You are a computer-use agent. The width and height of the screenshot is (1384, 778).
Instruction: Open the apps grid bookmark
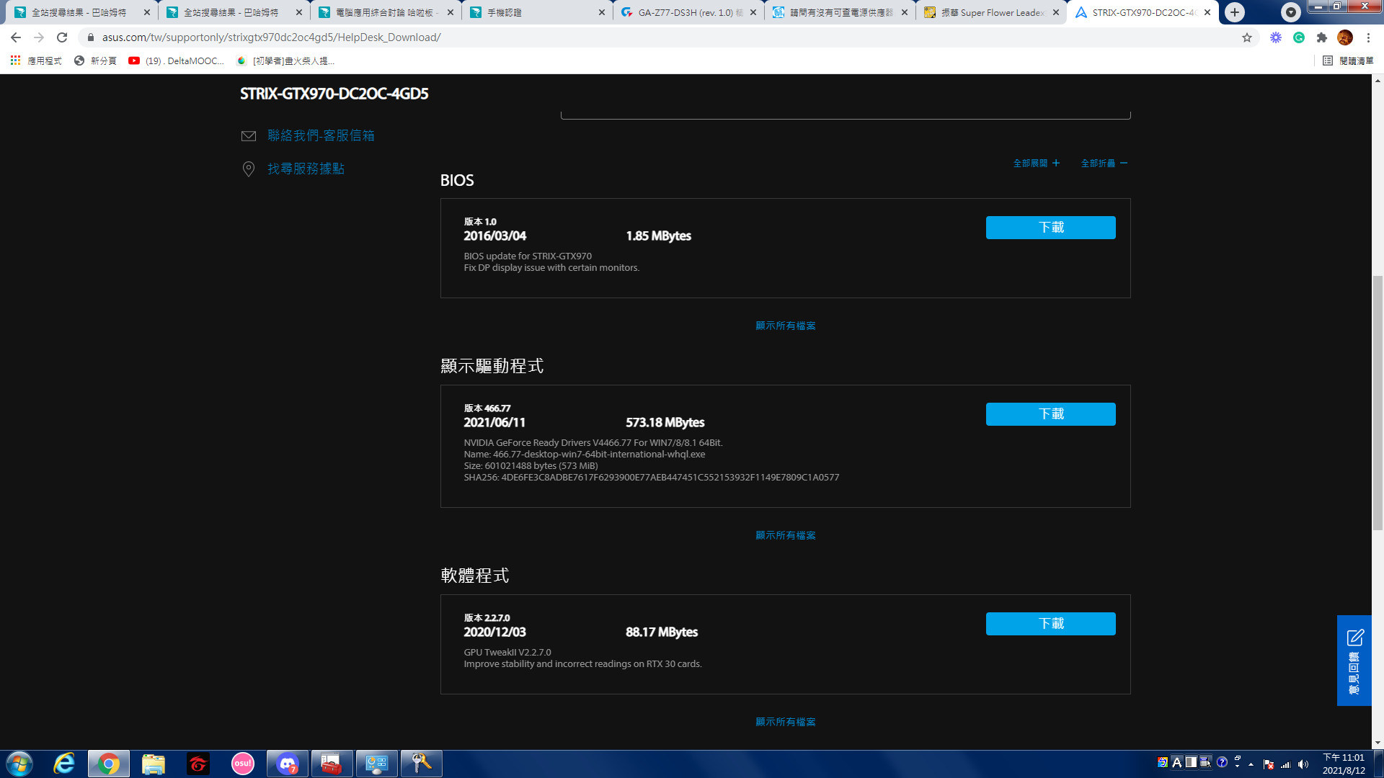(36, 61)
